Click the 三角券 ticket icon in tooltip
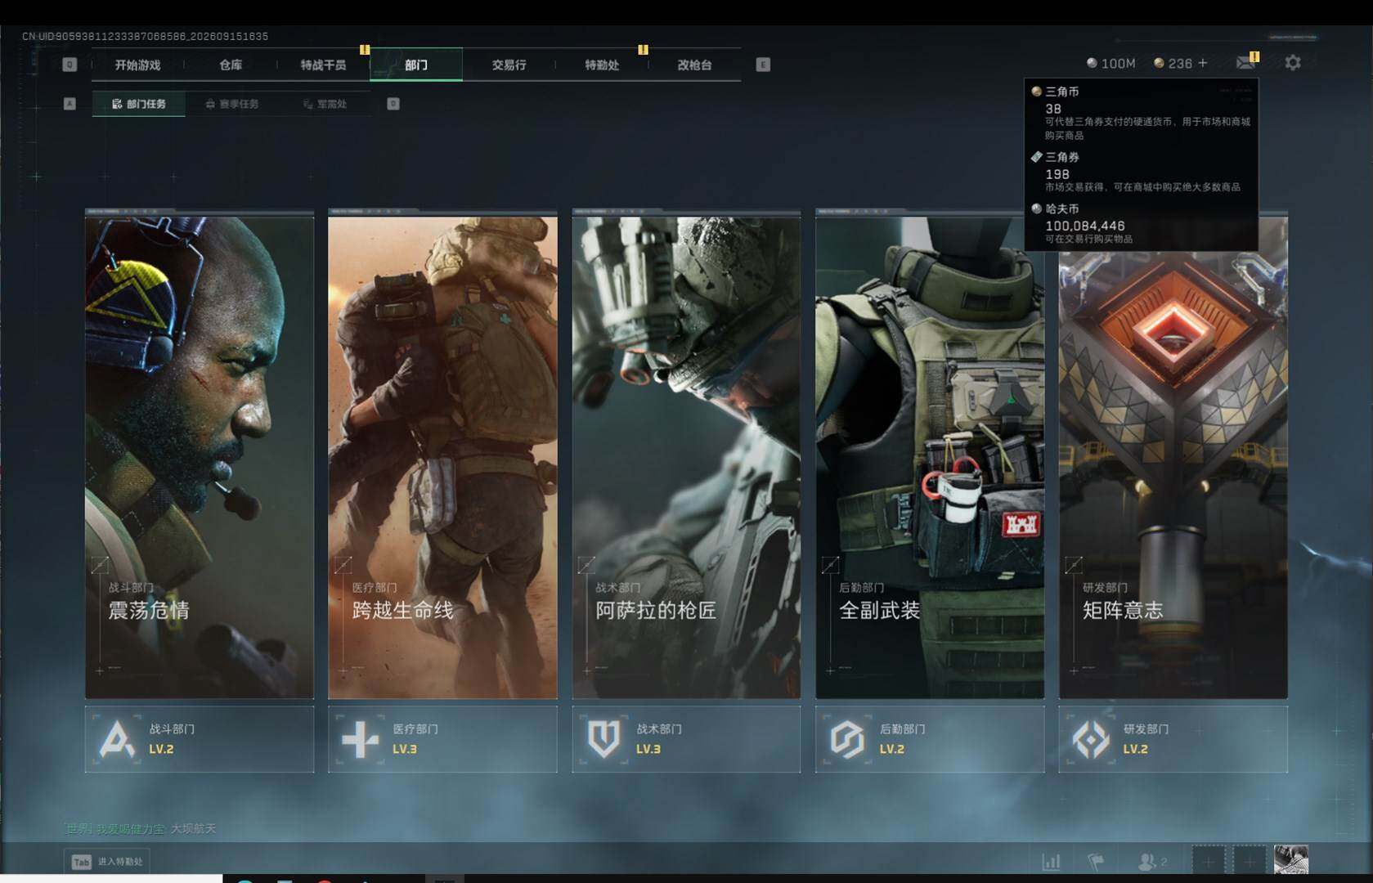This screenshot has height=883, width=1373. (1036, 157)
